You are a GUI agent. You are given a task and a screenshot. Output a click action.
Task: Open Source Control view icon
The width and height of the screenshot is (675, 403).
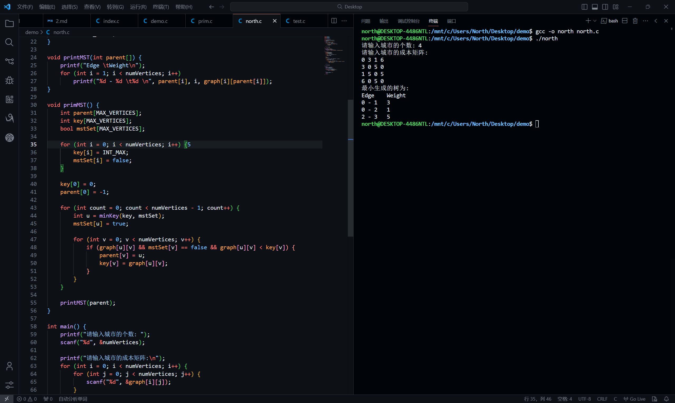tap(9, 61)
